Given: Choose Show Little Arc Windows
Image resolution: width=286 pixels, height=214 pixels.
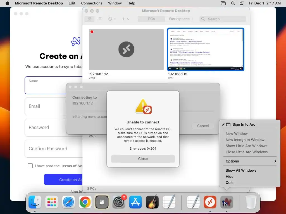Looking at the screenshot, I should (246, 146).
